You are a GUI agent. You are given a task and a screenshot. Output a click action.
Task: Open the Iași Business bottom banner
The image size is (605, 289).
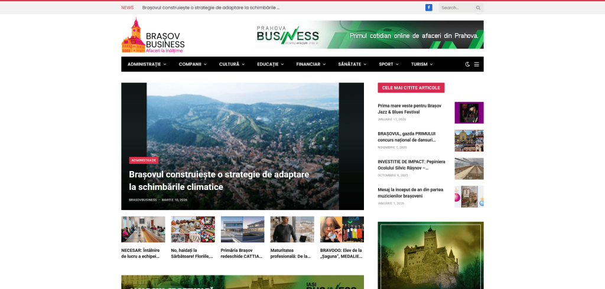(x=242, y=282)
